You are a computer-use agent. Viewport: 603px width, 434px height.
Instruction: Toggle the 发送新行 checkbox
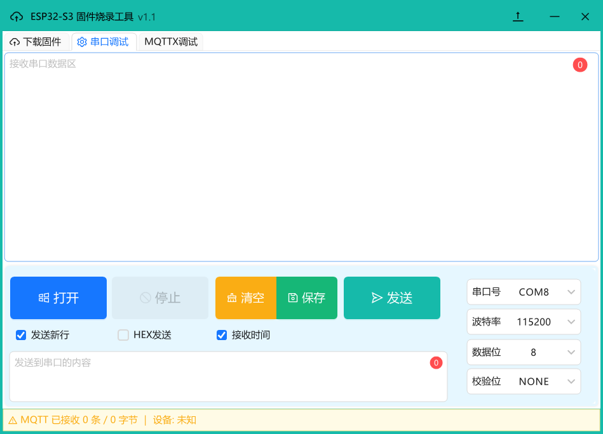21,335
